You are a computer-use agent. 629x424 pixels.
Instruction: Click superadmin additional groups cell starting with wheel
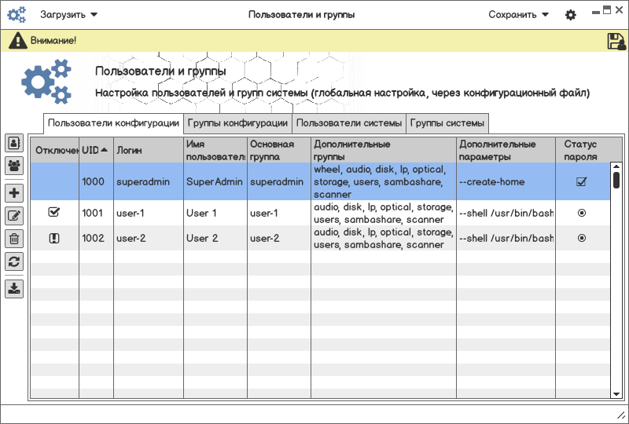pos(384,181)
